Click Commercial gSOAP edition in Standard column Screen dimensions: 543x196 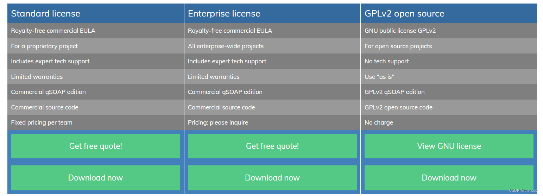pos(95,92)
